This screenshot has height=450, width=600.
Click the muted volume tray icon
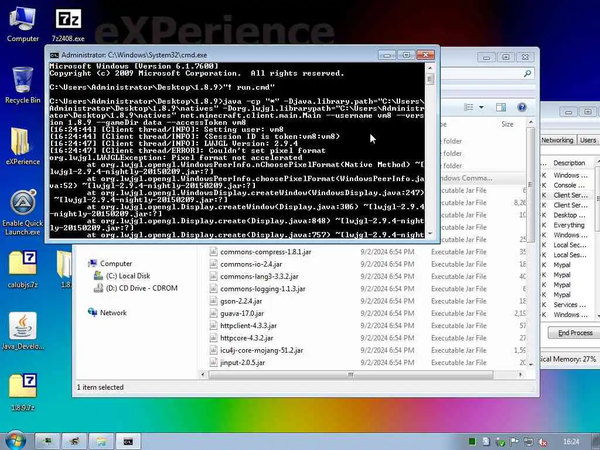coord(542,442)
